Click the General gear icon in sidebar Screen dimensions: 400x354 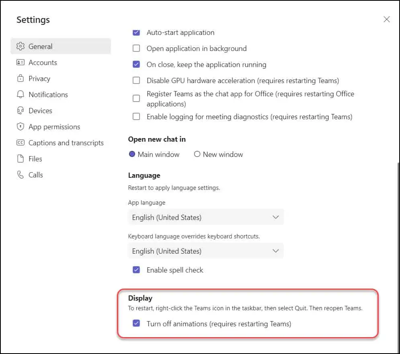click(21, 46)
